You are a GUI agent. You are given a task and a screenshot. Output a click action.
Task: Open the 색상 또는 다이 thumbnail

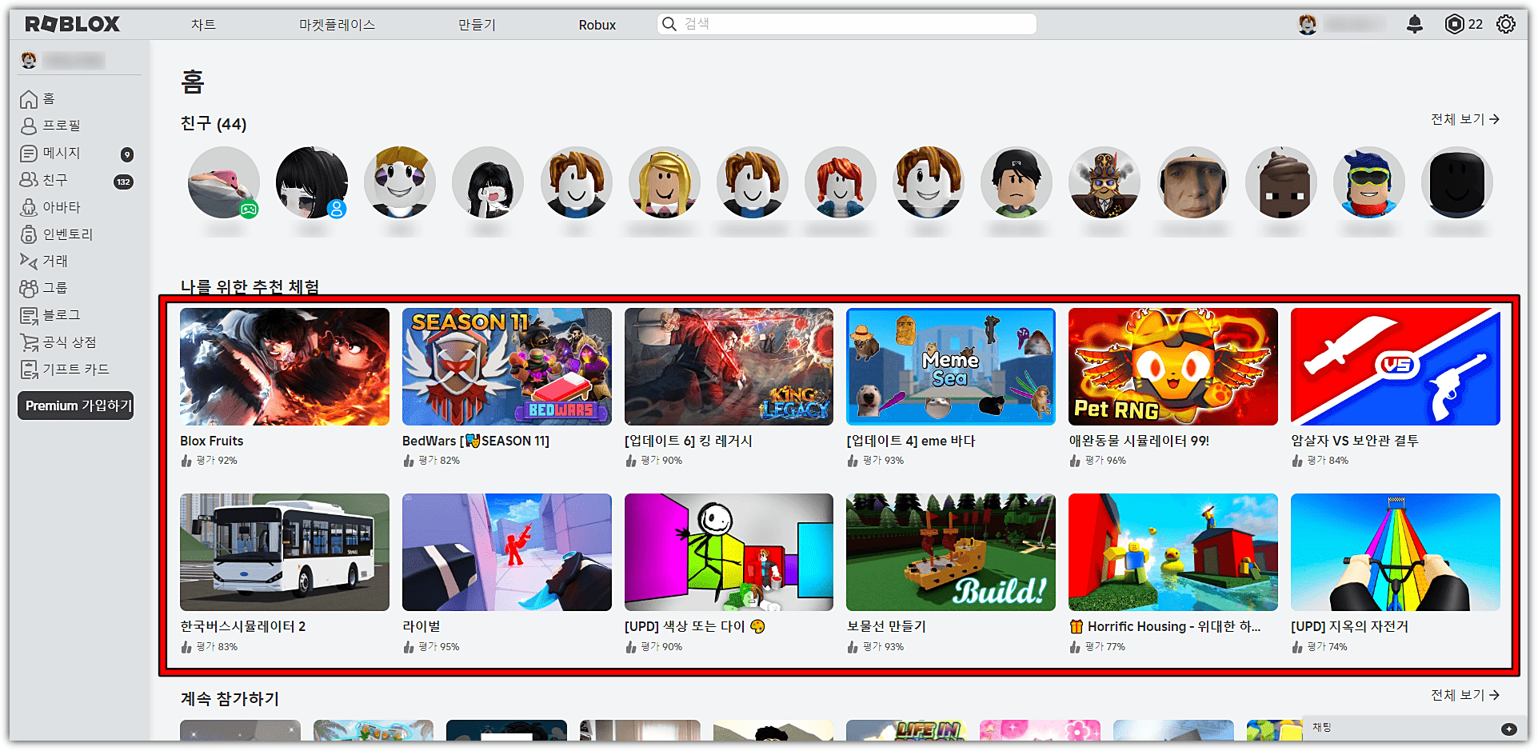[x=729, y=552]
